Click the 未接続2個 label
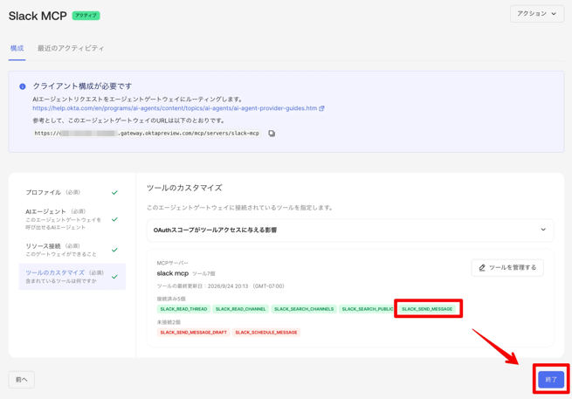This screenshot has height=399, width=572. [x=169, y=322]
